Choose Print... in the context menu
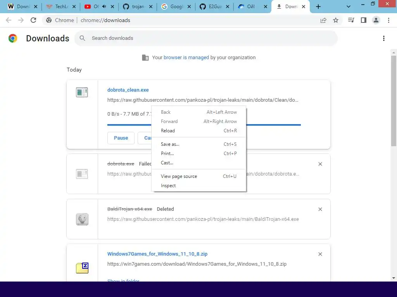 click(x=199, y=154)
